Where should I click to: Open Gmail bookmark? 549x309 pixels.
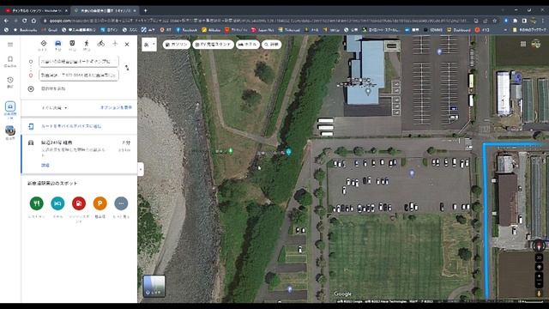[x=50, y=30]
